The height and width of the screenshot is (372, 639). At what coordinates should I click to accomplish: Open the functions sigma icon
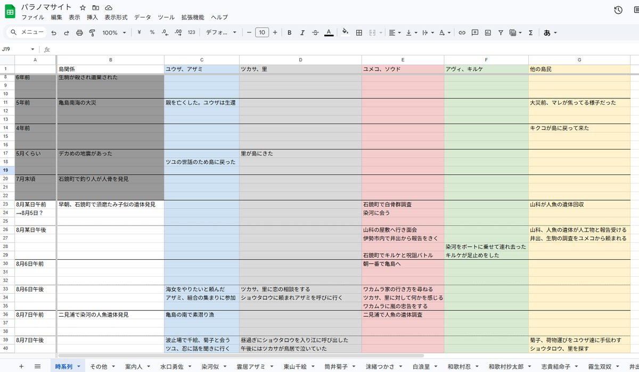point(530,32)
